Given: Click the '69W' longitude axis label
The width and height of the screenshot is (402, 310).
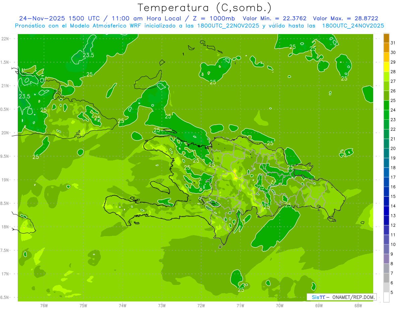Looking at the screenshot, I should (x=319, y=305).
